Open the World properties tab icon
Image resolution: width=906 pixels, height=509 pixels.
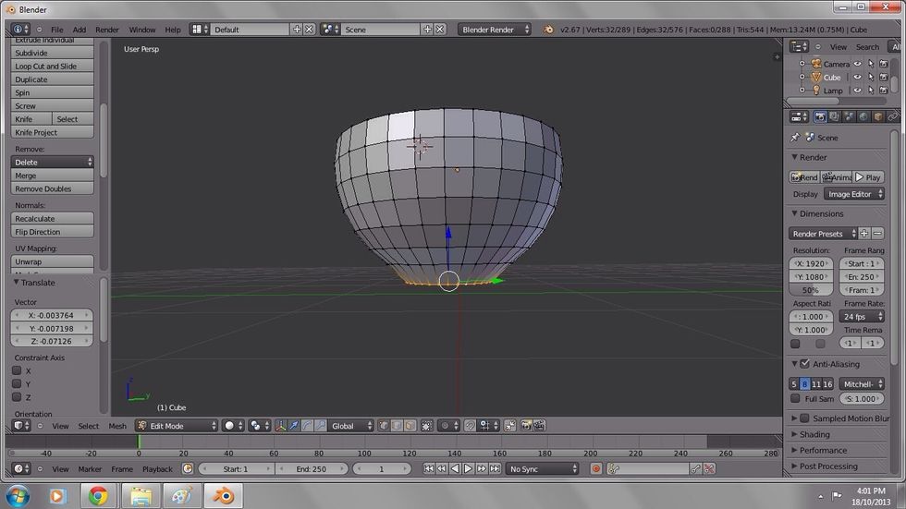point(863,116)
